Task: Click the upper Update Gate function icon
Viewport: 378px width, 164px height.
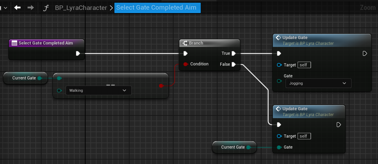Action: tap(278, 38)
